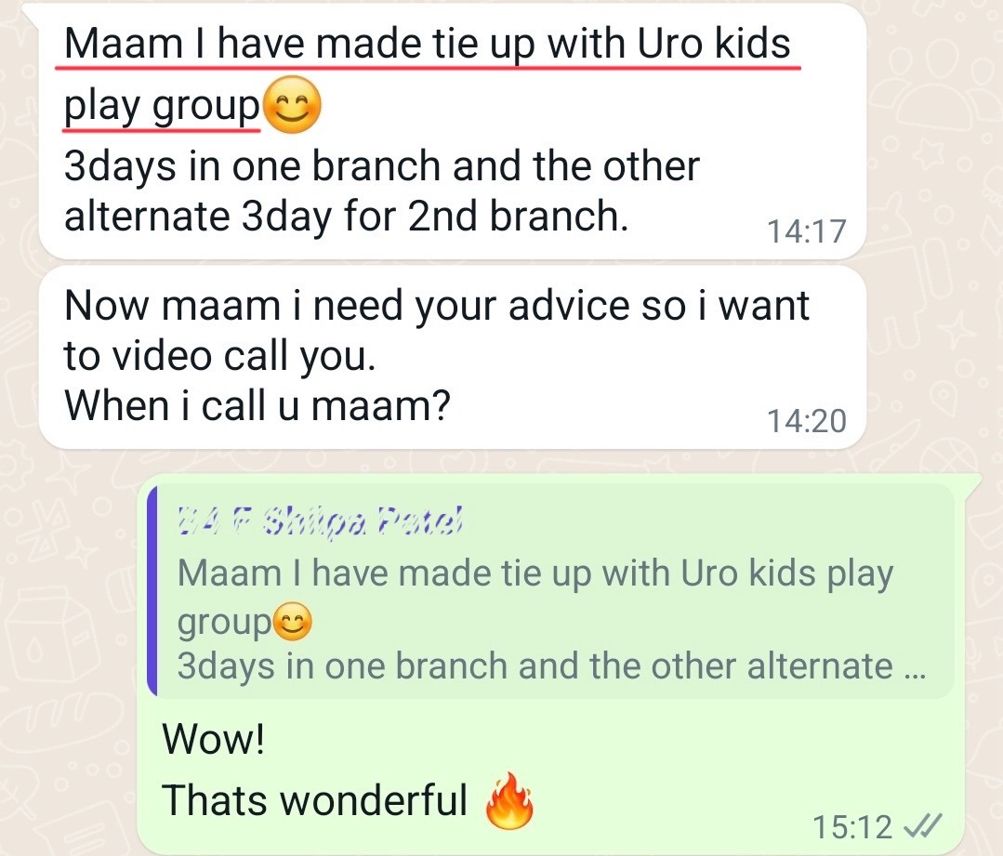This screenshot has height=856, width=1003.
Task: Tap the purple quote bar on reply
Action: [152, 591]
